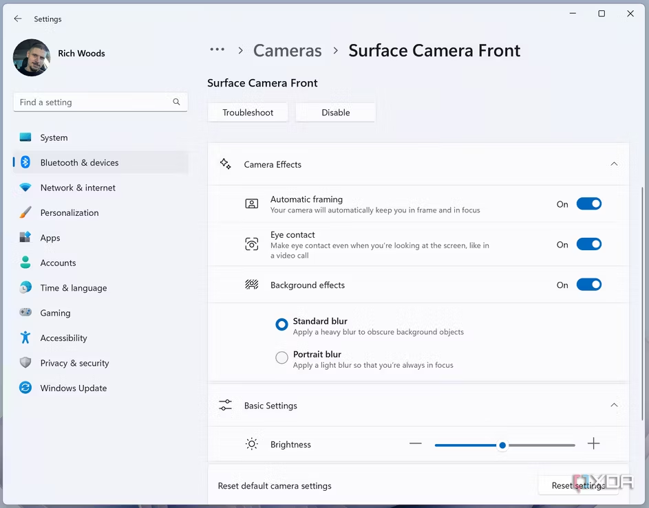Click Reset settings for the camera
649x508 pixels.
[579, 485]
